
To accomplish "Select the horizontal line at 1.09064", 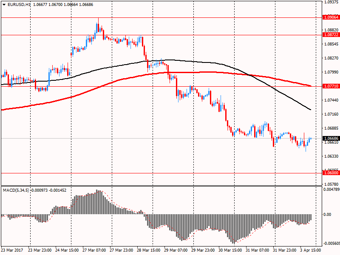I will (161, 17).
